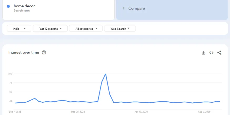Click the peak point of the chart line
230x115 pixels.
coord(106,74)
